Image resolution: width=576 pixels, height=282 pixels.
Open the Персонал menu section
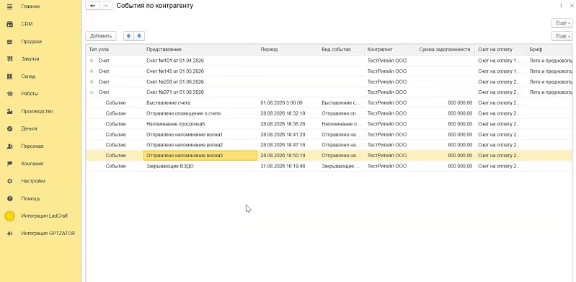(32, 146)
